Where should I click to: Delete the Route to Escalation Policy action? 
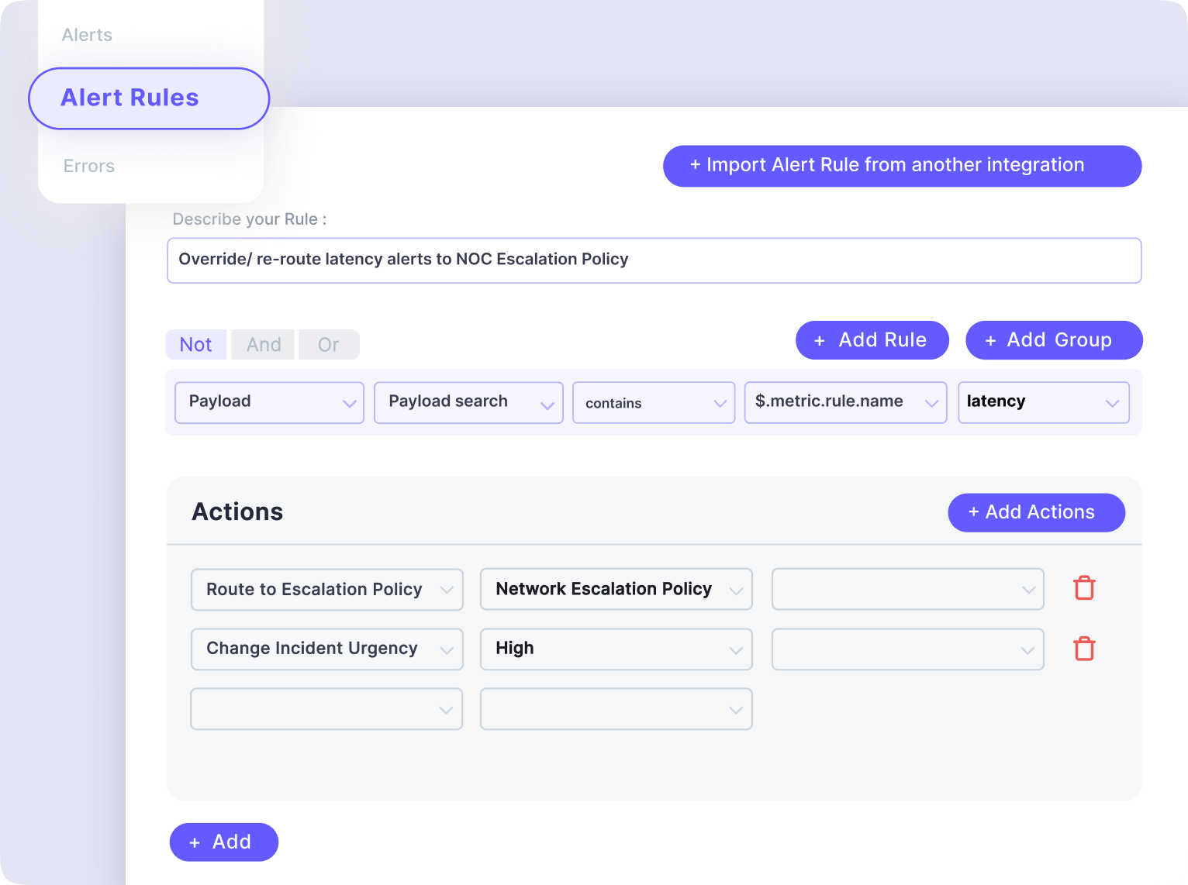tap(1083, 588)
